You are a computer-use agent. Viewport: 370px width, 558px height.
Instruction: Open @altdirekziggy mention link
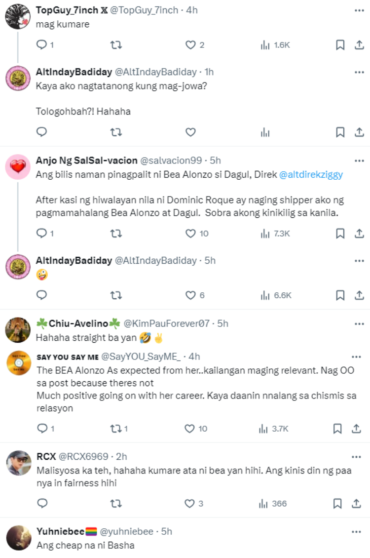click(311, 174)
